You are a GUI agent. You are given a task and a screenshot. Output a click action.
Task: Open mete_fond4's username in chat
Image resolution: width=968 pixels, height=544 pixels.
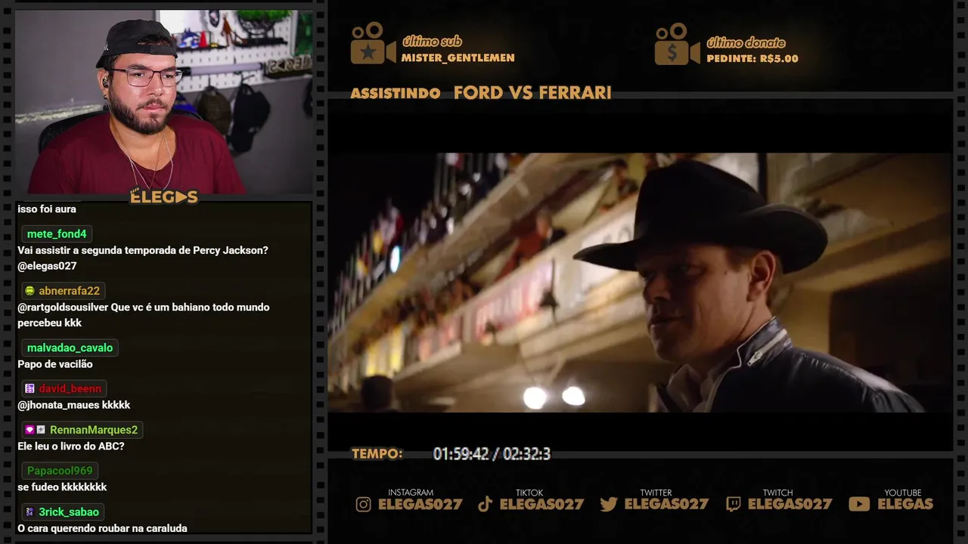pos(57,234)
